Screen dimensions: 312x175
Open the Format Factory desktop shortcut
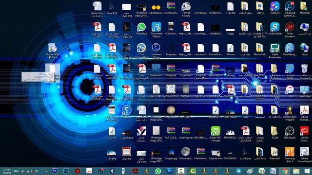coord(186,9)
